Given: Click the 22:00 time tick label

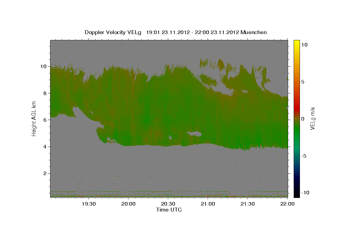Looking at the screenshot, I should (x=287, y=204).
